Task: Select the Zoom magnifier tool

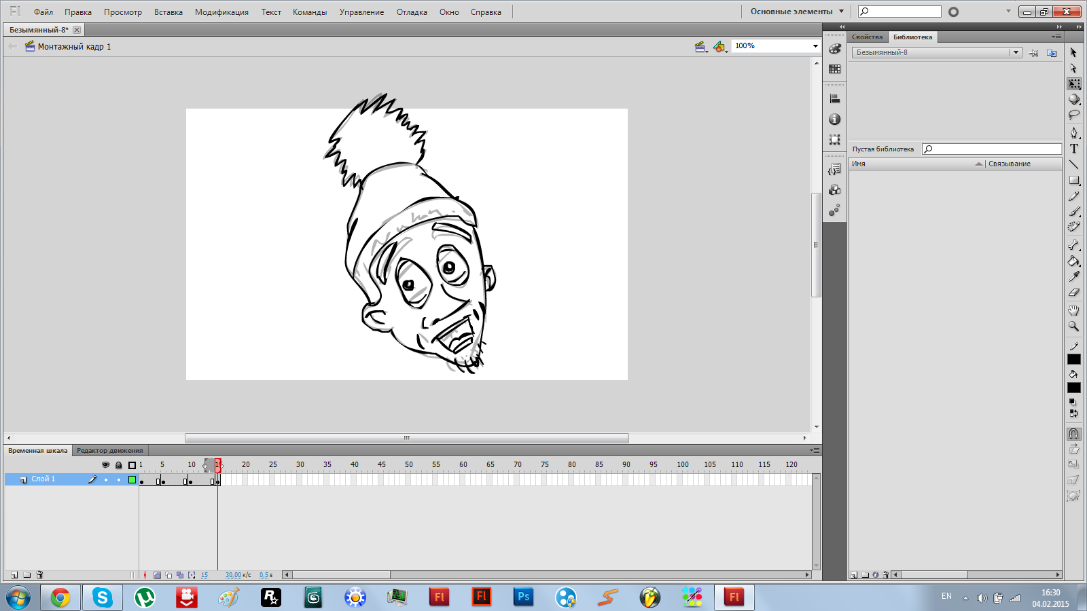Action: tap(1073, 326)
